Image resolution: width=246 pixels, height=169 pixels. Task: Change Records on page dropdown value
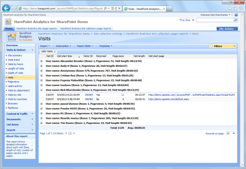(x=231, y=133)
